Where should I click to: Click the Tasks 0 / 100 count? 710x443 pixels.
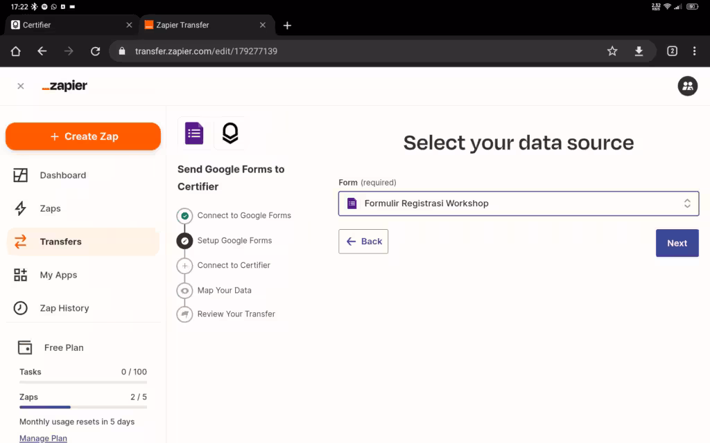coord(134,372)
